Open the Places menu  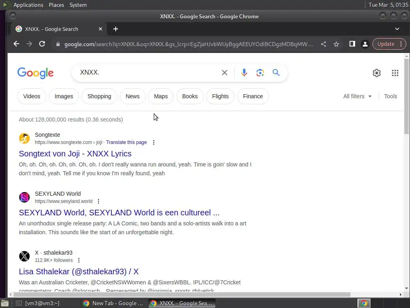click(x=56, y=5)
